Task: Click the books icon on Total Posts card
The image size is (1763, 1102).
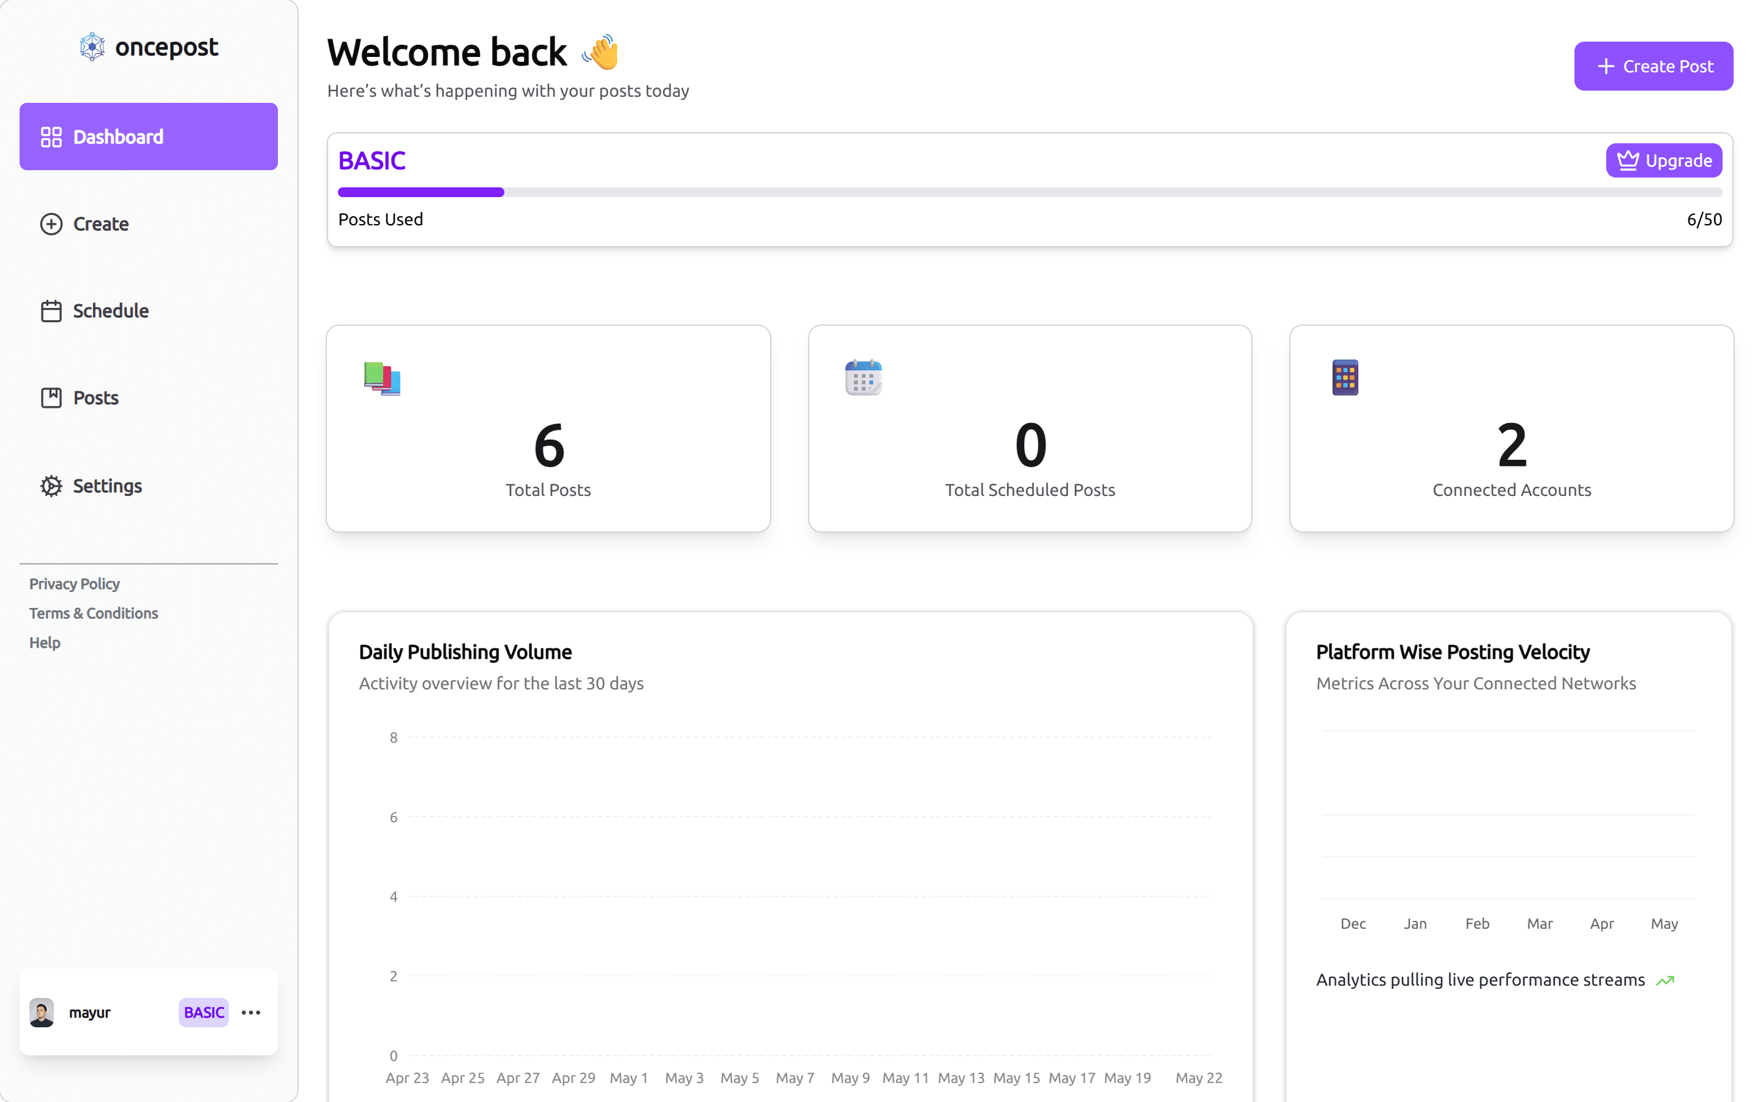Action: (x=383, y=378)
